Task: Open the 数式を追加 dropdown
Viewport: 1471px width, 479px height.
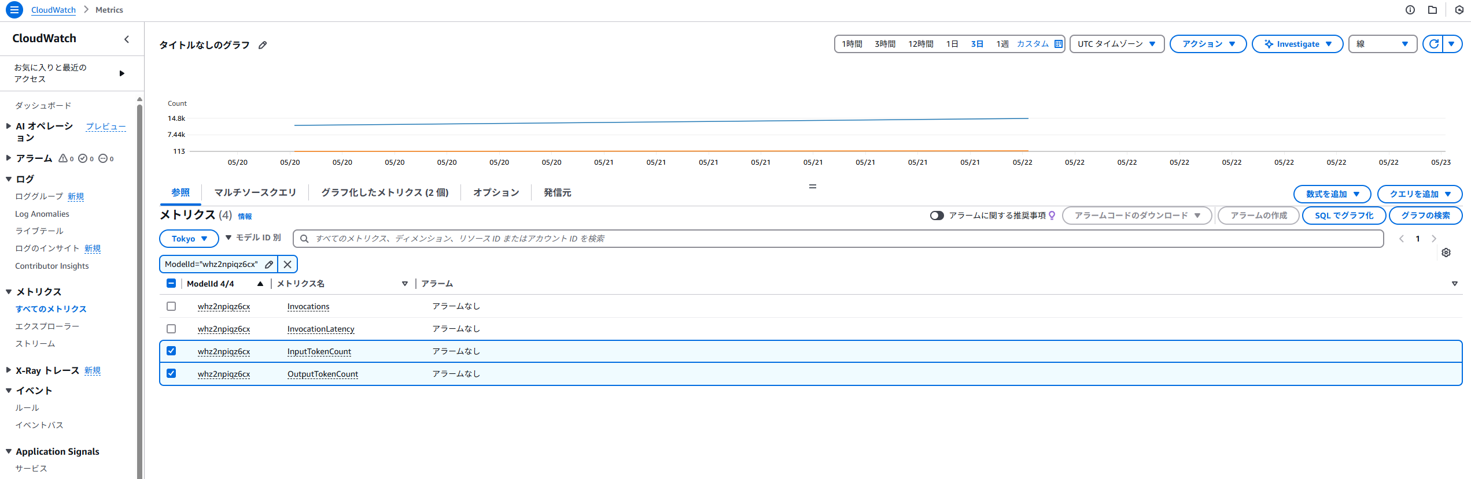Action: click(x=1332, y=194)
